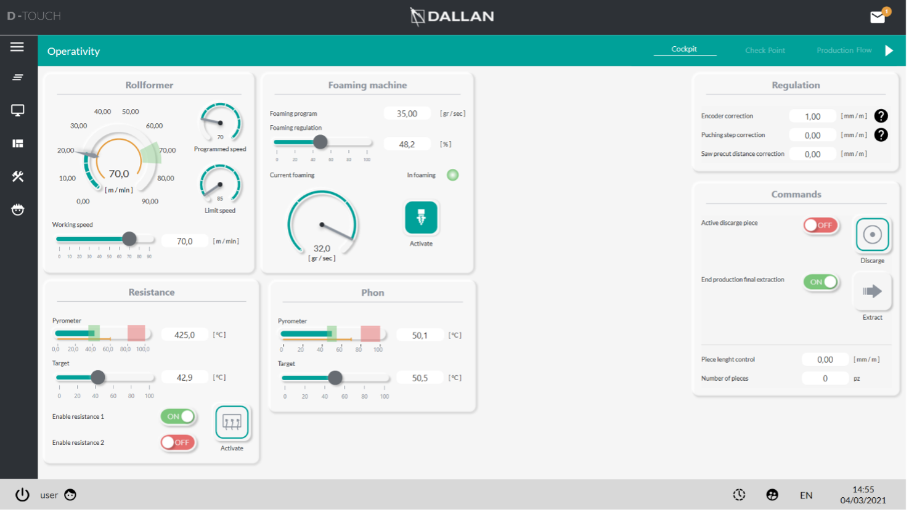Image resolution: width=909 pixels, height=512 pixels.
Task: Click the safety helmet icon in sidebar
Action: (17, 209)
